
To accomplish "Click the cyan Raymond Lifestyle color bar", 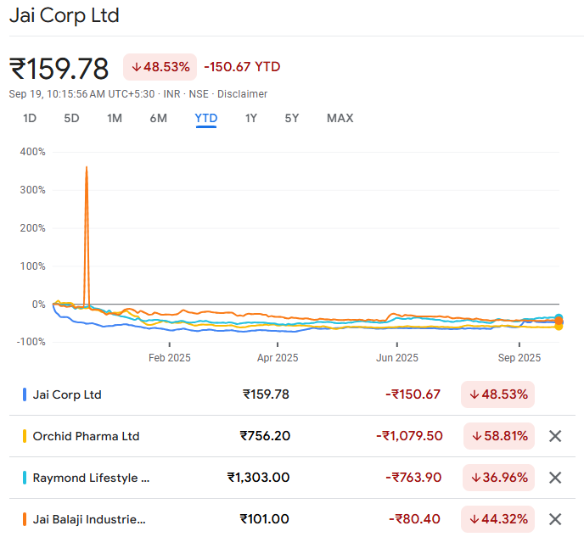I will 25,478.
